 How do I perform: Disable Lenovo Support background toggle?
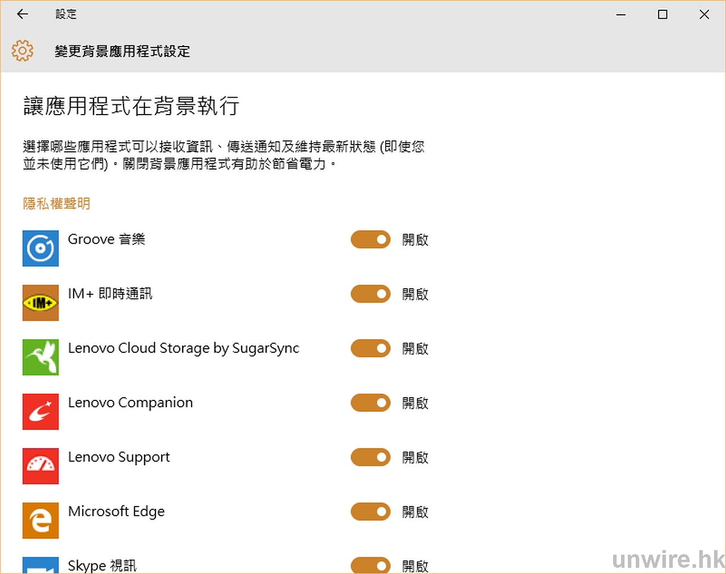[x=370, y=458]
